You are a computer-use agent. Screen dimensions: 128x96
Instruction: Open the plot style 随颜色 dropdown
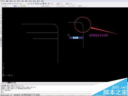point(82,6)
